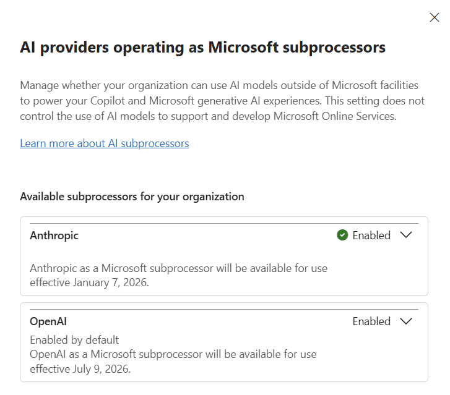450x395 pixels.
Task: Click the divider line atop the Anthropic card
Action: click(224, 223)
